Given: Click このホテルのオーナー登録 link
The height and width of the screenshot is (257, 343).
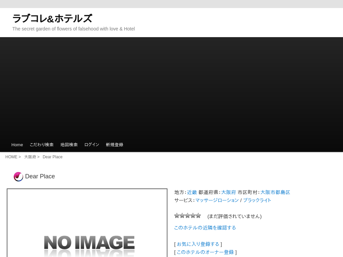Looking at the screenshot, I should click(205, 252).
